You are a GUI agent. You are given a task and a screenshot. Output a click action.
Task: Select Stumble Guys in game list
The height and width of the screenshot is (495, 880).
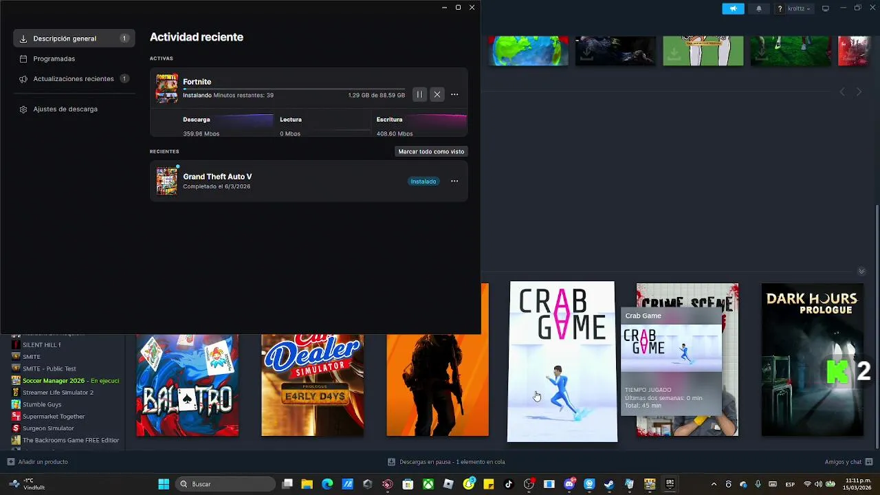pos(42,404)
